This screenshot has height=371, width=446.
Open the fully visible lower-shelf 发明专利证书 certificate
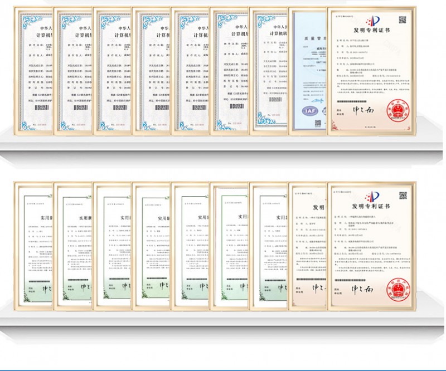[371, 246]
